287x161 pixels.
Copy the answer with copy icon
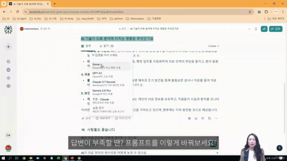(x=209, y=119)
